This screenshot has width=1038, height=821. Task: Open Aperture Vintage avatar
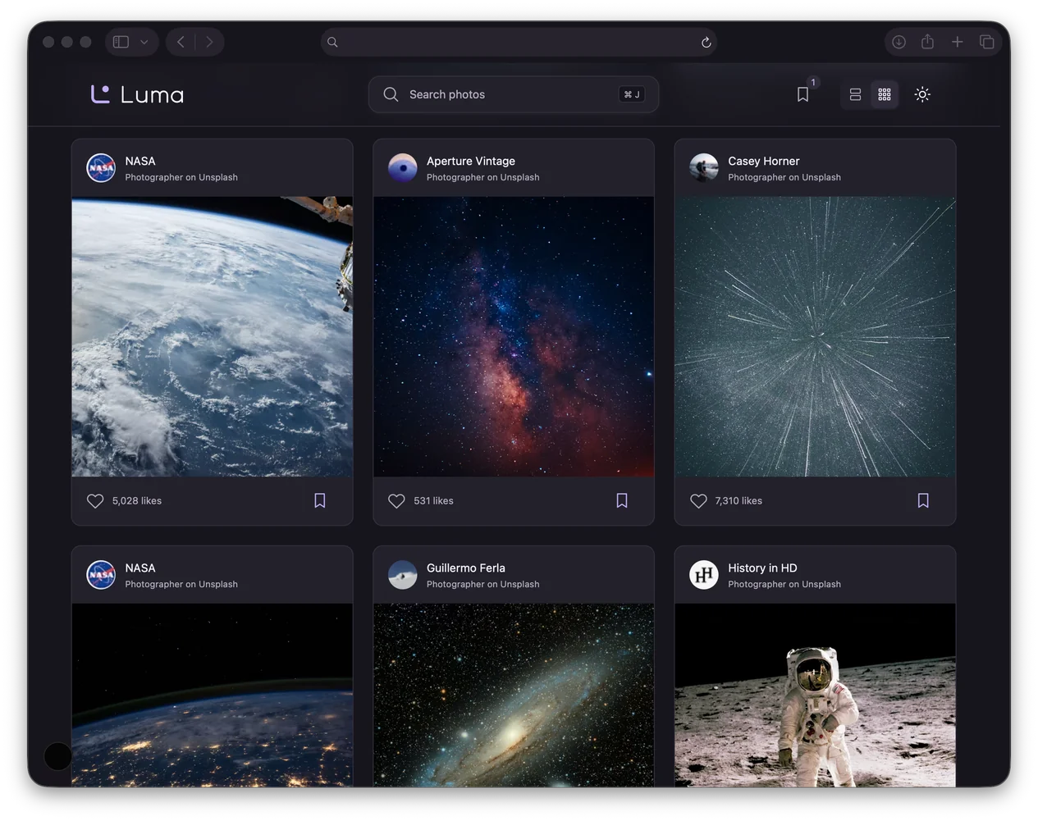pyautogui.click(x=403, y=168)
